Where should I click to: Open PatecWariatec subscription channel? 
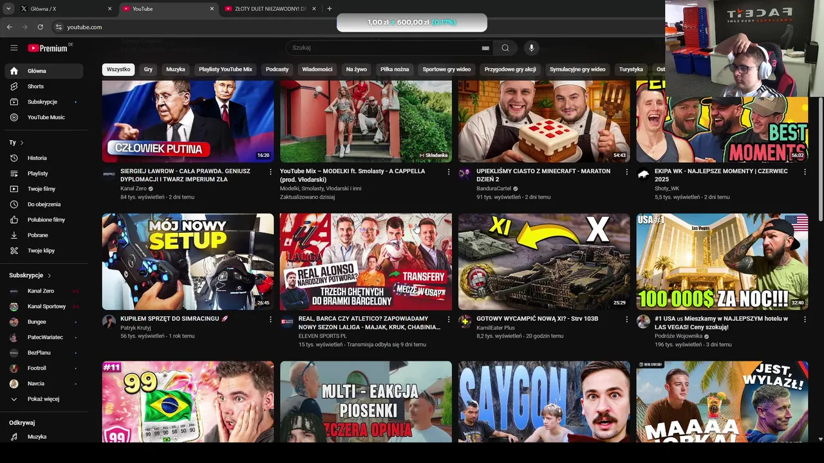point(44,337)
